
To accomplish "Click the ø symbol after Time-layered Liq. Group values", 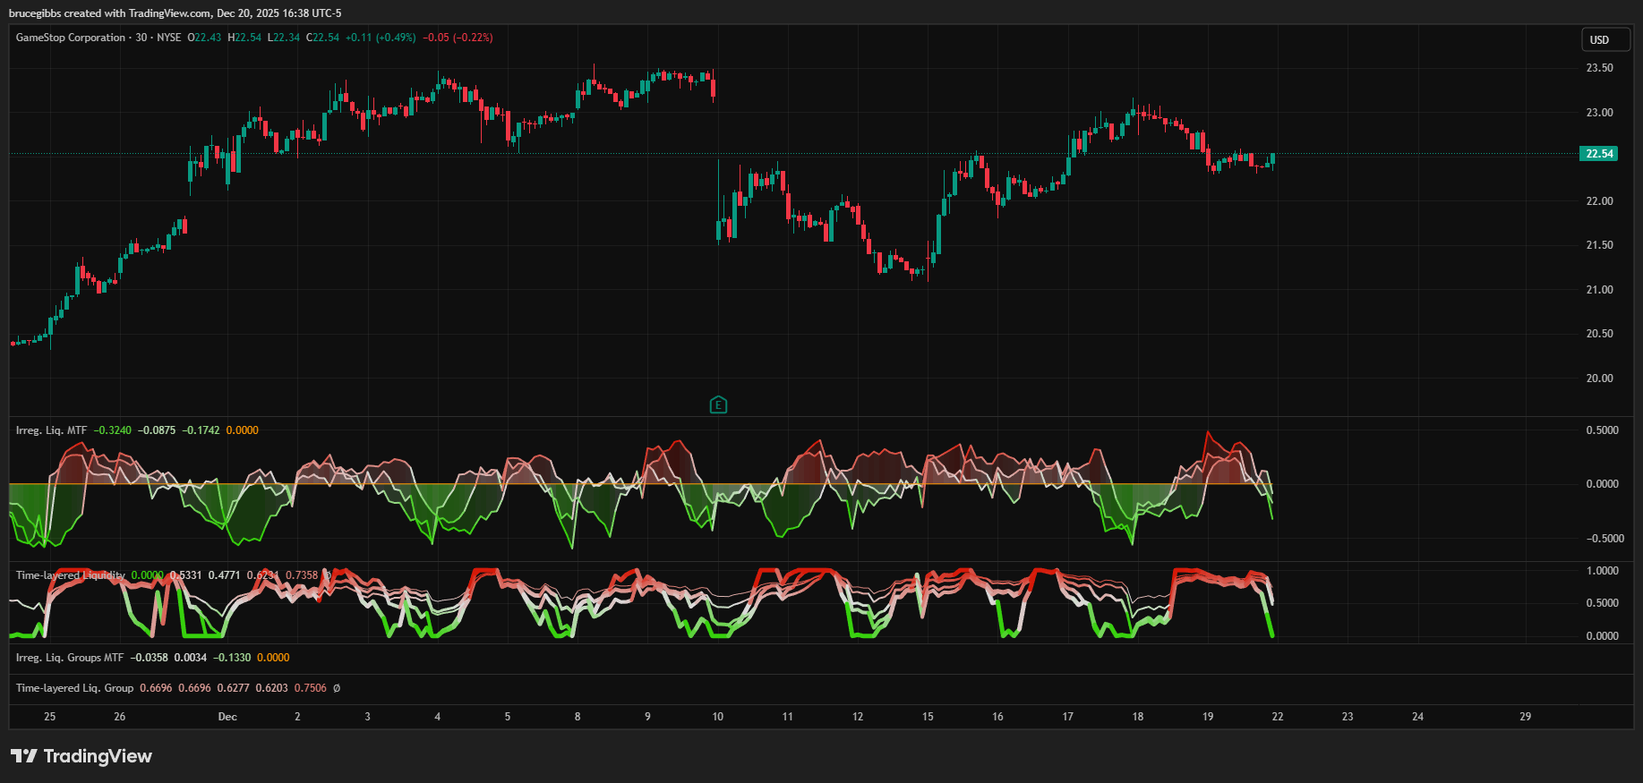I will (x=337, y=688).
